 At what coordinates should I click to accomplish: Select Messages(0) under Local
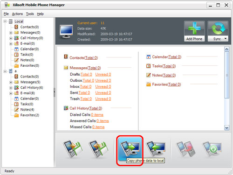pos(30,33)
